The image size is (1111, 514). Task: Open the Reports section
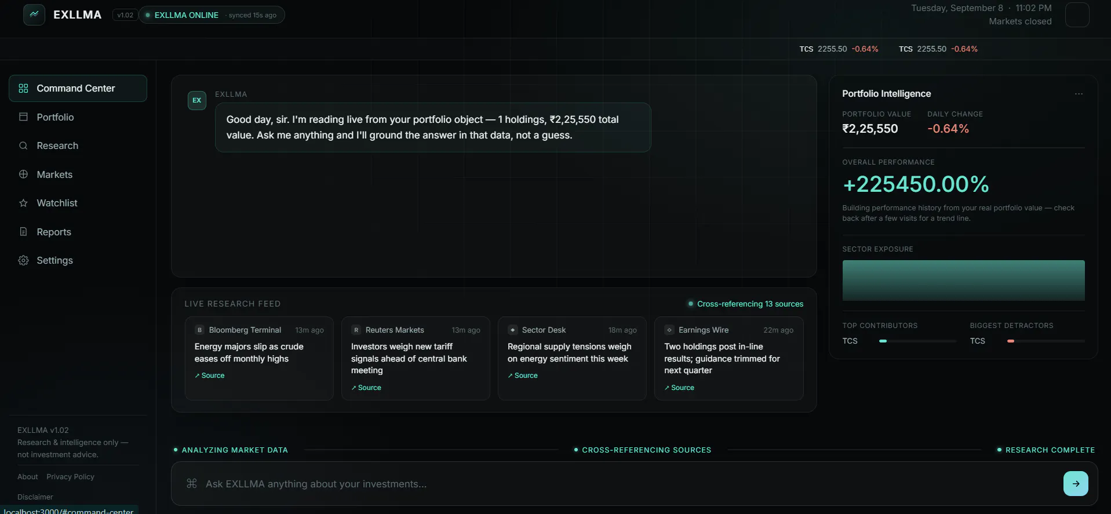[78, 232]
